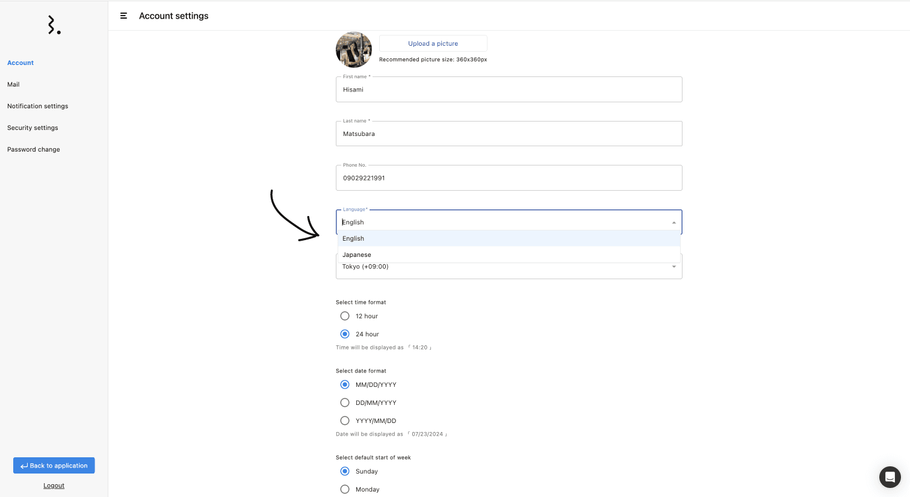Choose Japanese from language list
Screen dimensions: 910x497
(x=357, y=255)
